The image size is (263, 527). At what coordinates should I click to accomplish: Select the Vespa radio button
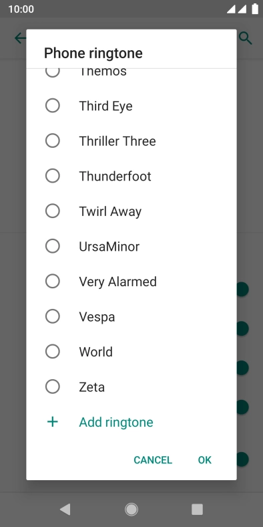[53, 316]
